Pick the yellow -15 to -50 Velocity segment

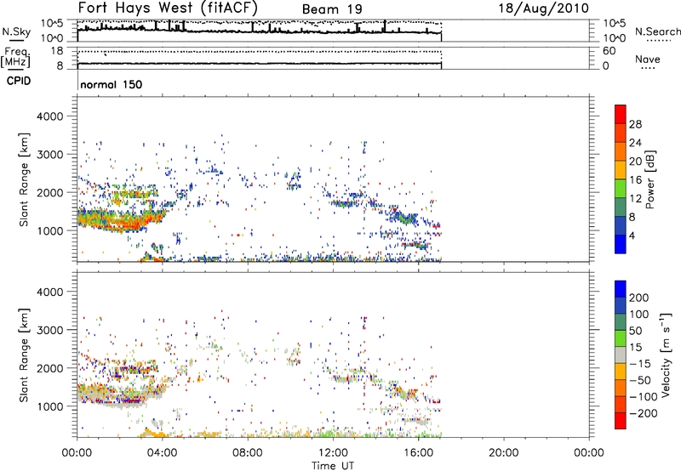(621, 372)
